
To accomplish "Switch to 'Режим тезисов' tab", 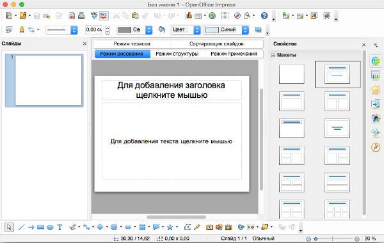I will click(x=132, y=43).
